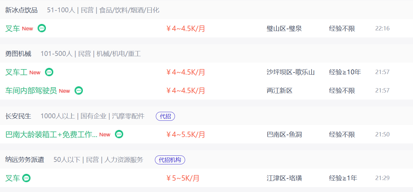Open 纳远劳务派遣 company profile

[x=25, y=160]
